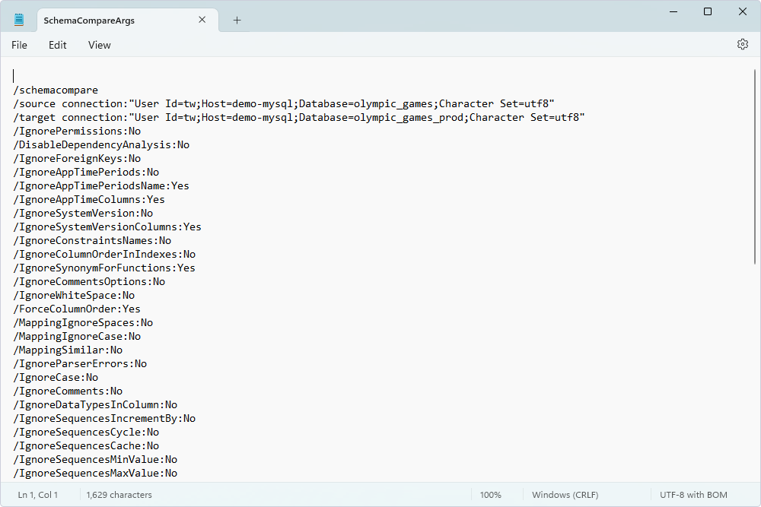Click the 100% zoom level in status bar
The image size is (761, 507).
click(490, 495)
